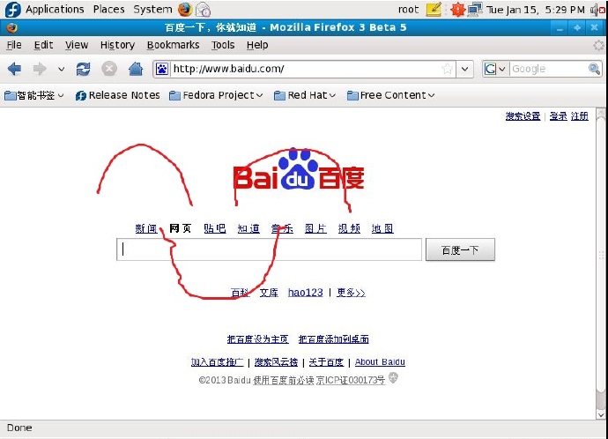Screen dimensions: 608x439
Task: Expand the Fedora Project bookmarks folder
Action: [x=216, y=95]
